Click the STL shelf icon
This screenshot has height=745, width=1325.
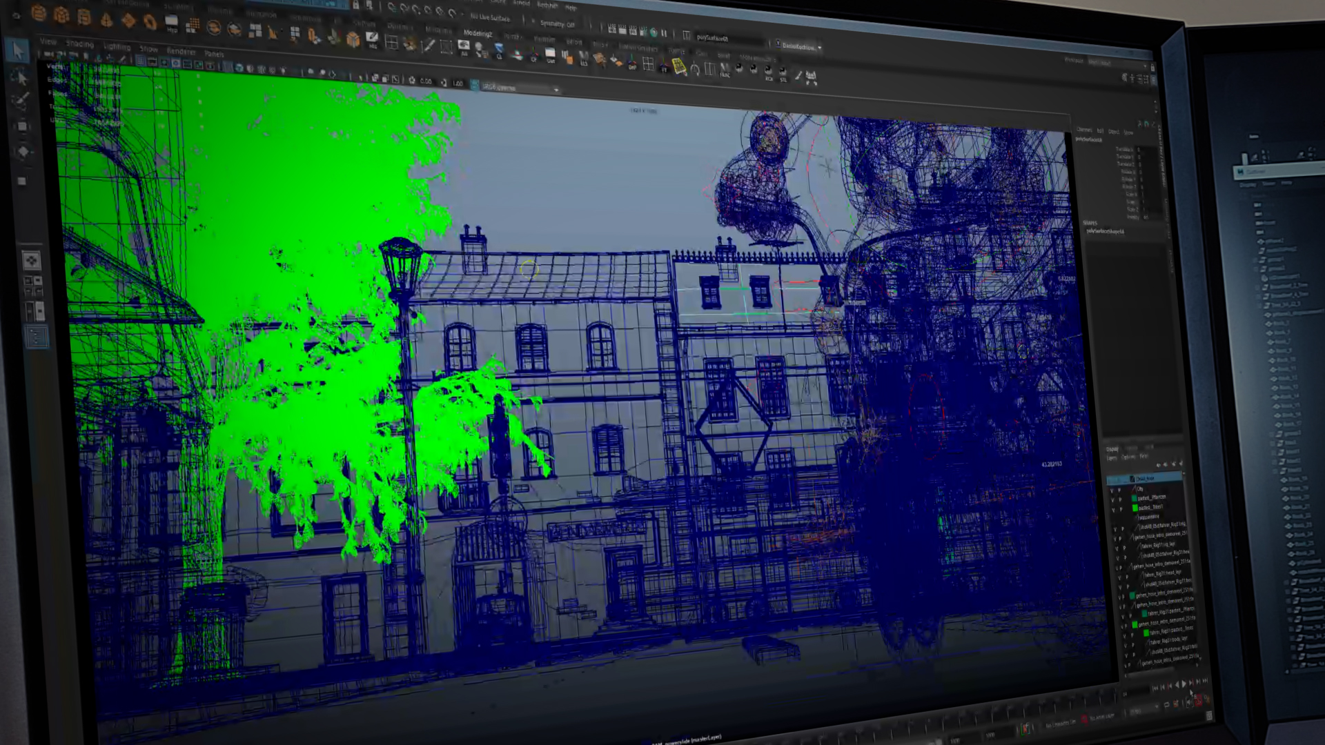pyautogui.click(x=783, y=73)
